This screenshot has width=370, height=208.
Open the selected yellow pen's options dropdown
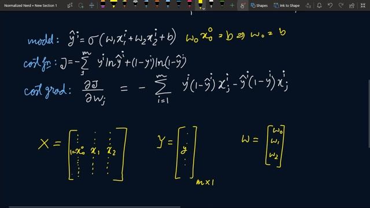[203, 9]
